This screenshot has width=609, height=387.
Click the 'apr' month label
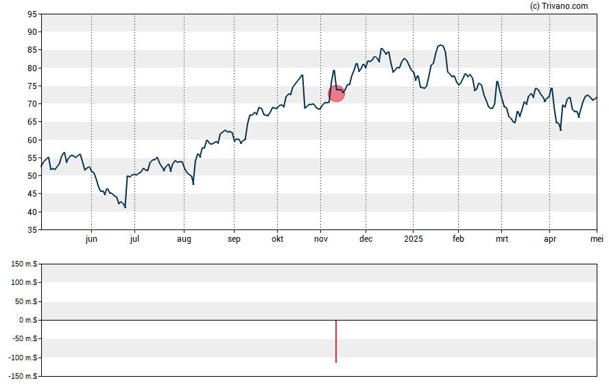[550, 239]
